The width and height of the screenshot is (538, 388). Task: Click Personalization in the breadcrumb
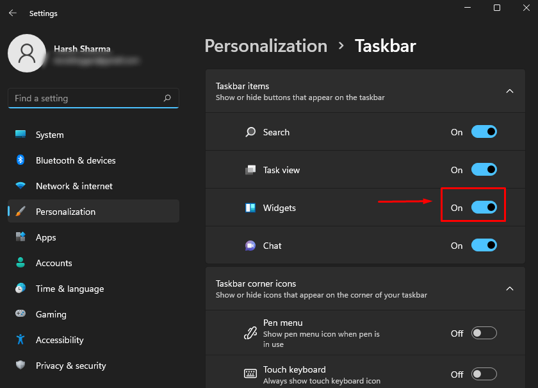coord(266,46)
